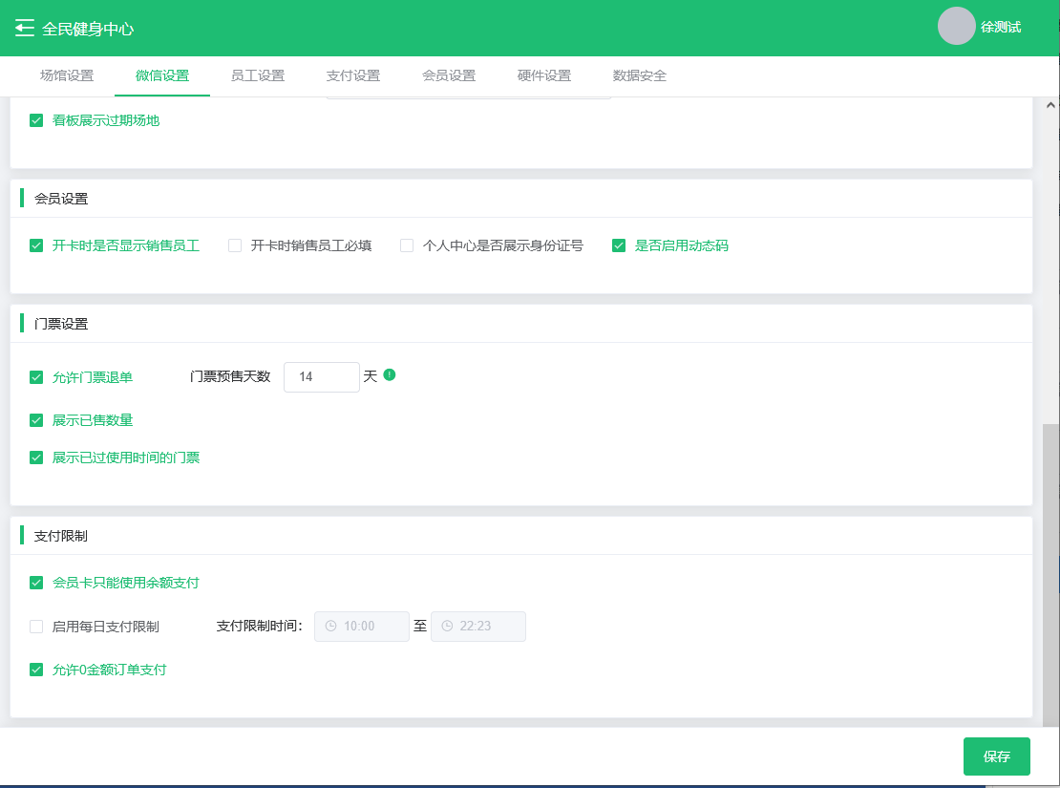Open the user avatar of 徐测试
The height and width of the screenshot is (788, 1060).
pos(956,27)
